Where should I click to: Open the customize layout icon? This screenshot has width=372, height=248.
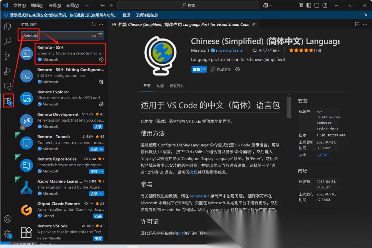[x=301, y=5]
